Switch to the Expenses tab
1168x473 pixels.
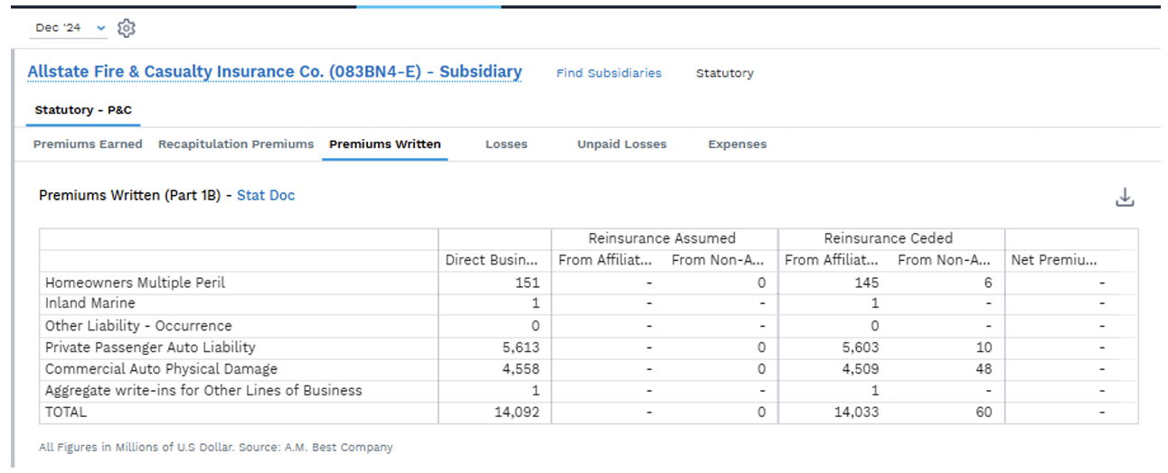click(x=737, y=144)
